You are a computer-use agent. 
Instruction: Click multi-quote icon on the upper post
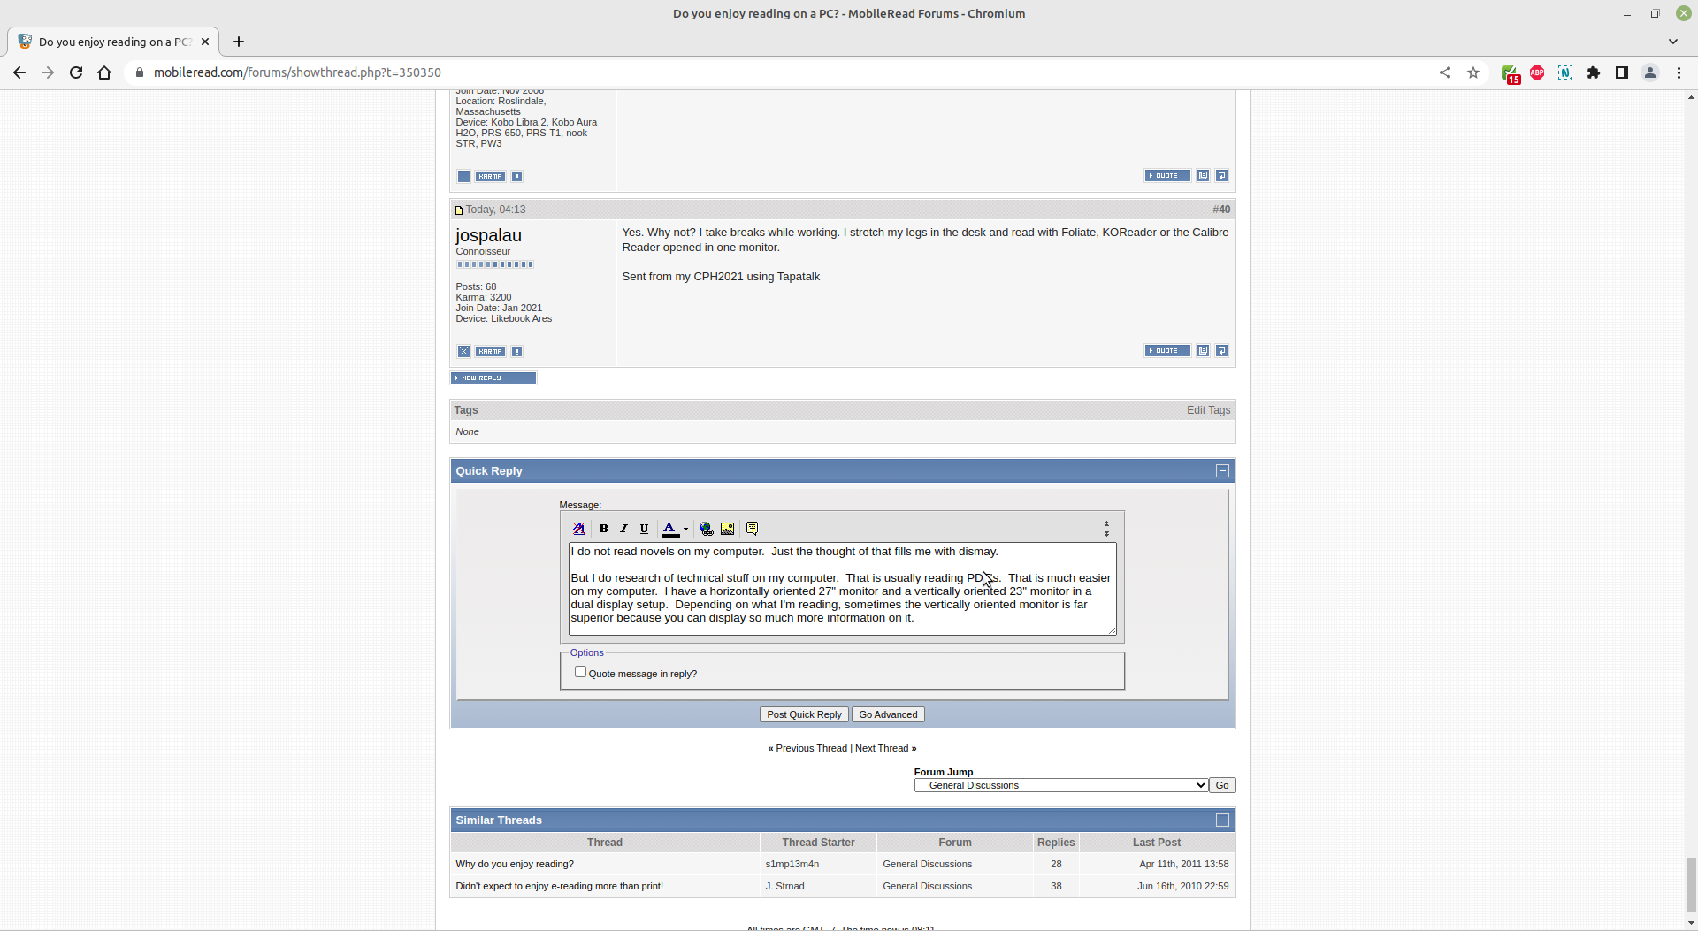pos(1204,176)
